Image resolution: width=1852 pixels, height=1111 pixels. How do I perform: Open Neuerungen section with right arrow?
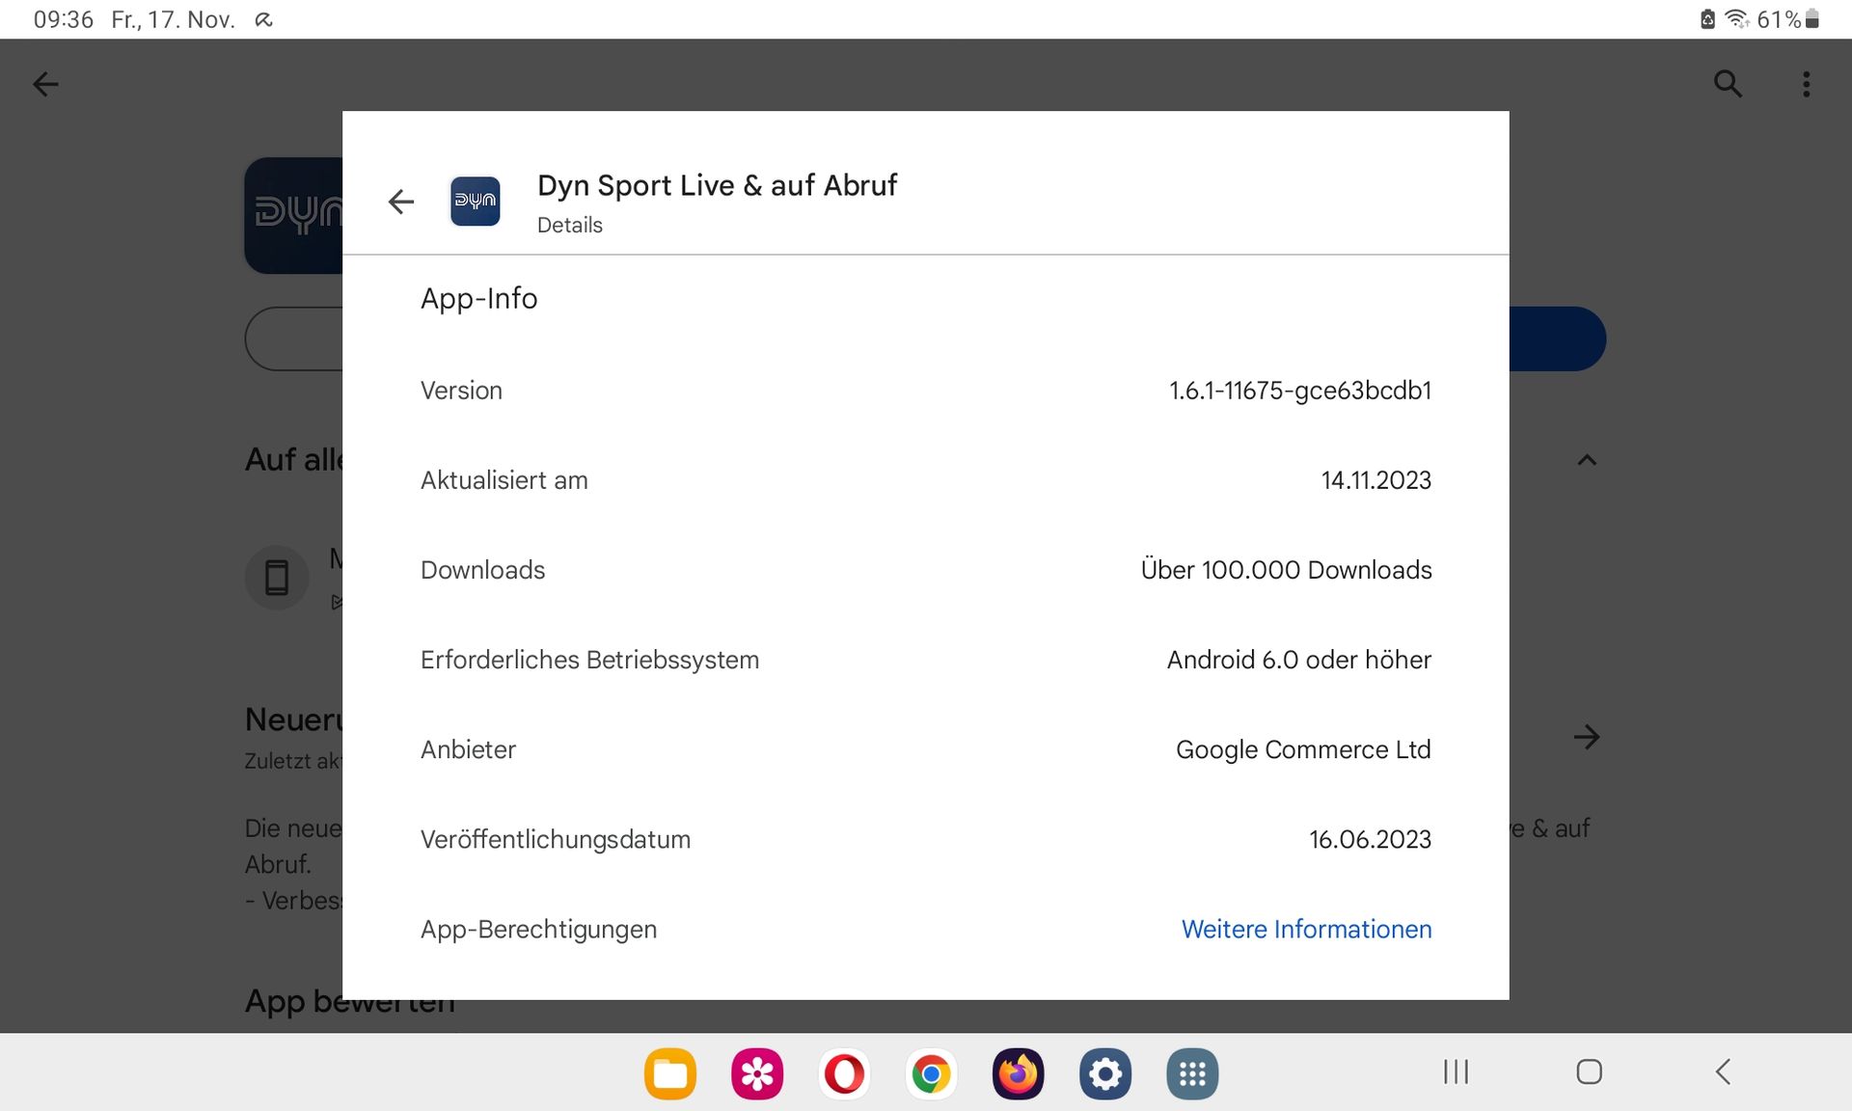click(x=1586, y=738)
